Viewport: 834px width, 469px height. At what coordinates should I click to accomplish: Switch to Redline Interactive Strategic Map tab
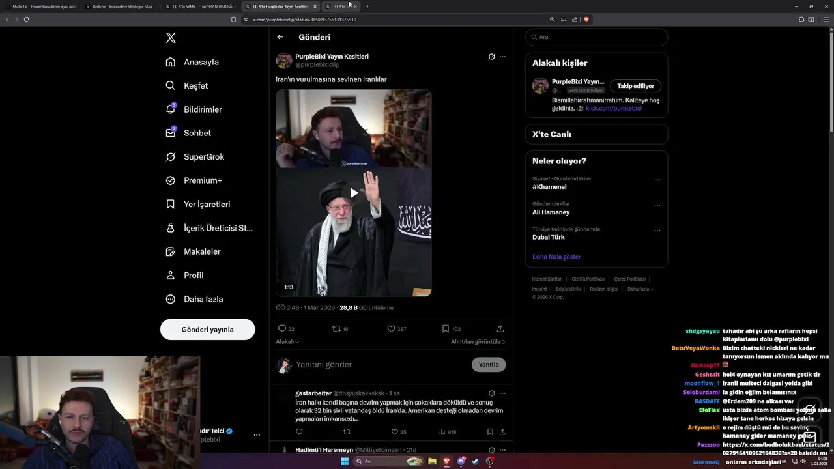(121, 7)
